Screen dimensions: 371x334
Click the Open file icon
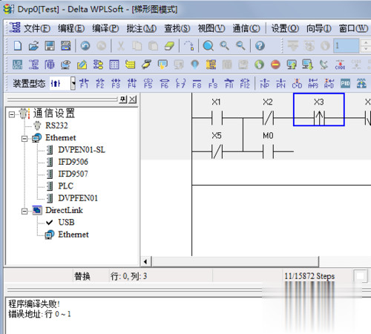(33, 46)
